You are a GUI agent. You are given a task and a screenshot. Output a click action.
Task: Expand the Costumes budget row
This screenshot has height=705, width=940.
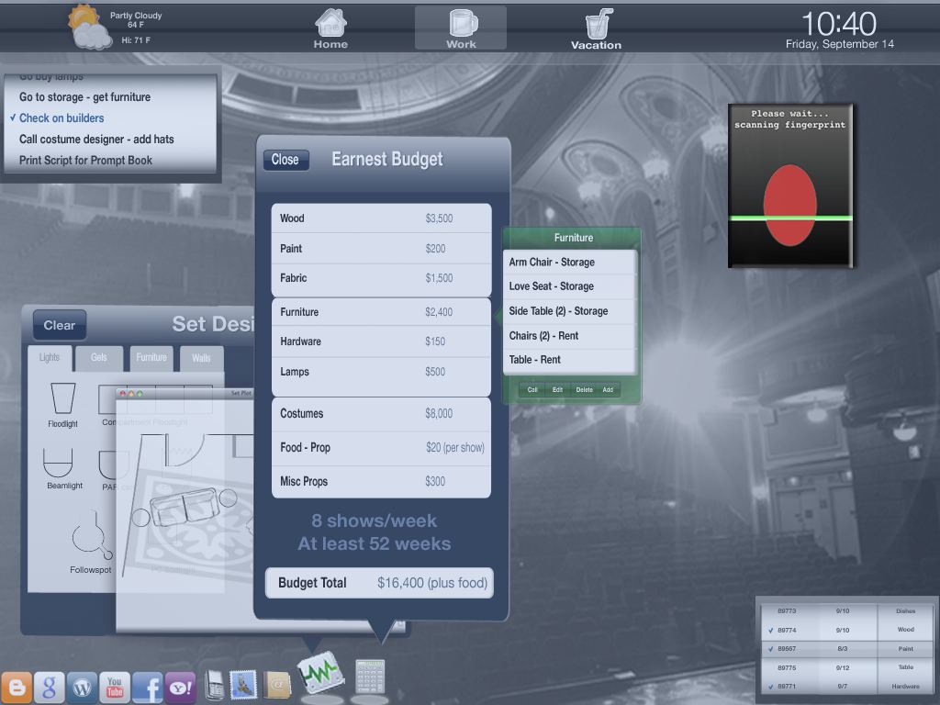click(381, 414)
